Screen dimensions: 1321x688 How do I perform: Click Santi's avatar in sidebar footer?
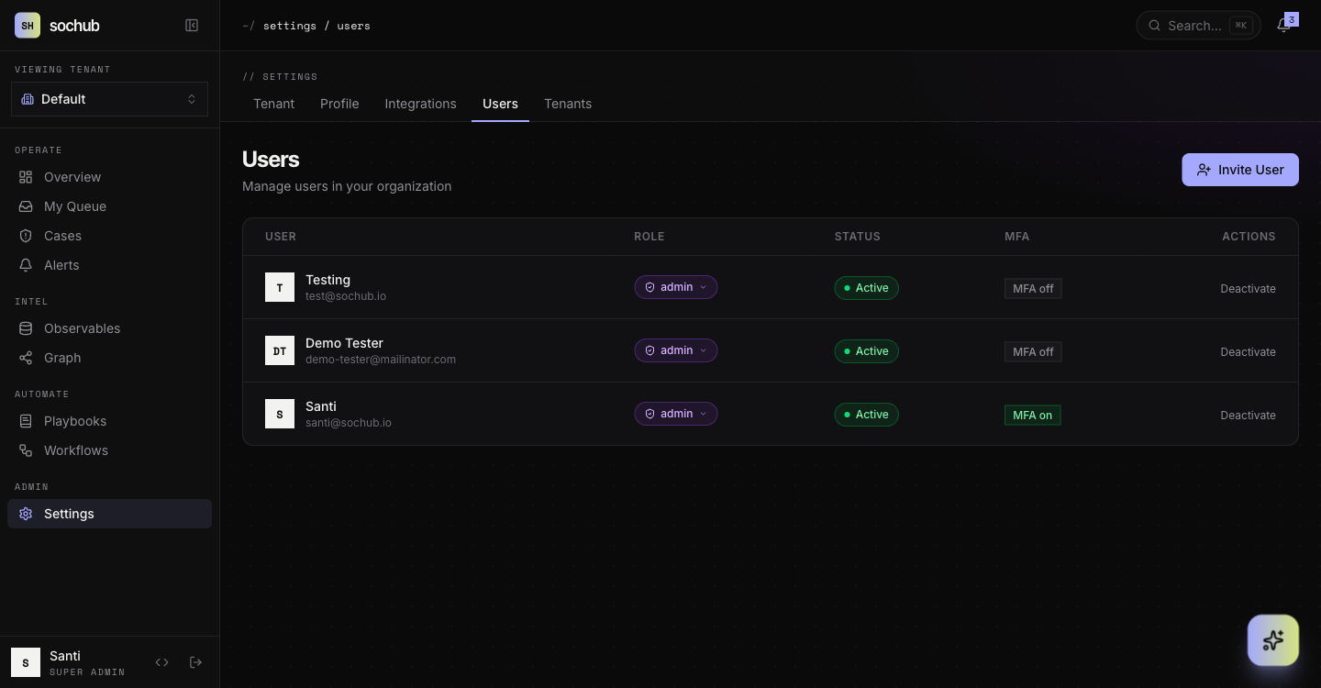(x=26, y=662)
